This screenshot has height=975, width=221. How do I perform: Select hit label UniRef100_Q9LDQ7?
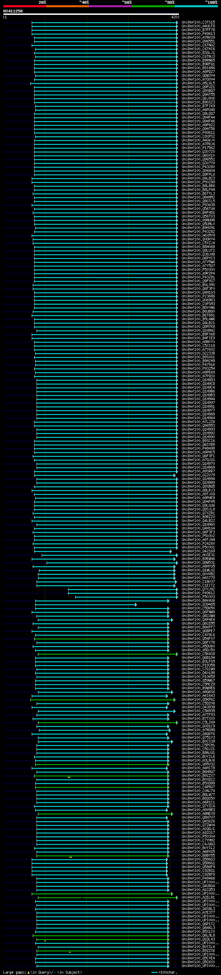[198, 113]
